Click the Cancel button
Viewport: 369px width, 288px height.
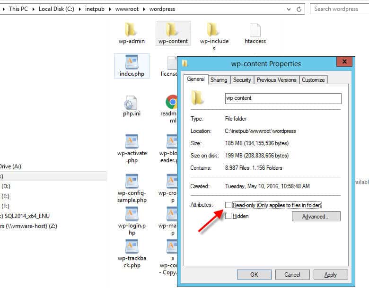coord(292,275)
